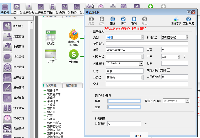Open the 功能树 function tree icon
The image size is (200, 138).
pos(5,9)
